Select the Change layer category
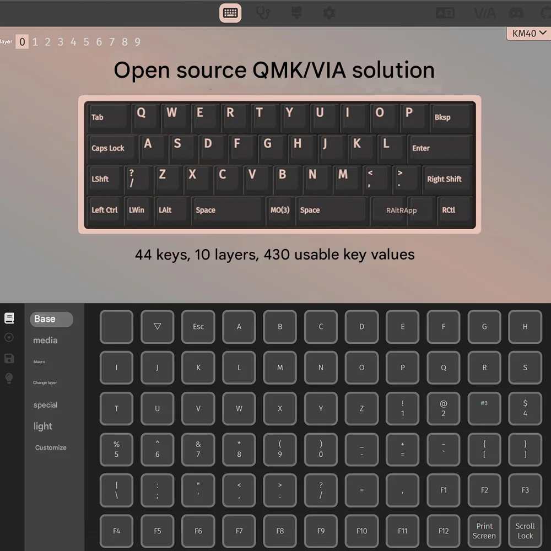 click(45, 382)
